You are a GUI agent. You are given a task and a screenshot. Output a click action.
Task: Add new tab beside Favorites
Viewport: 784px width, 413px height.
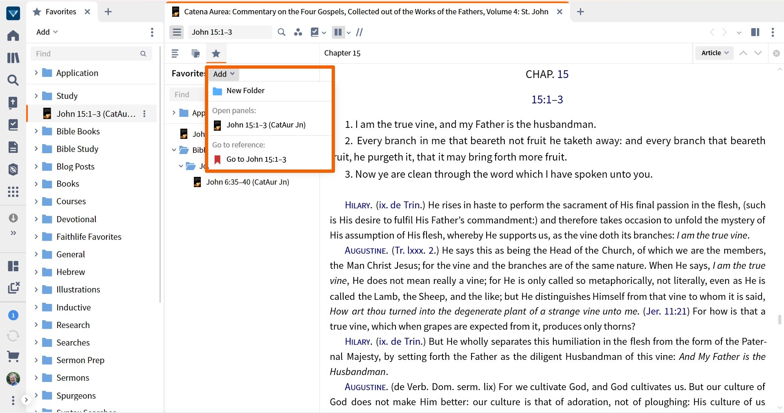[x=108, y=12]
